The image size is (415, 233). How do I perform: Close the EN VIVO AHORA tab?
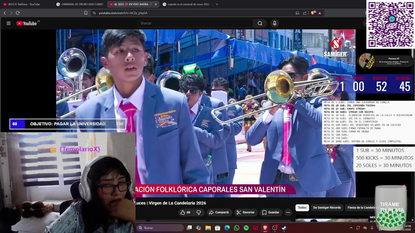[x=156, y=4]
